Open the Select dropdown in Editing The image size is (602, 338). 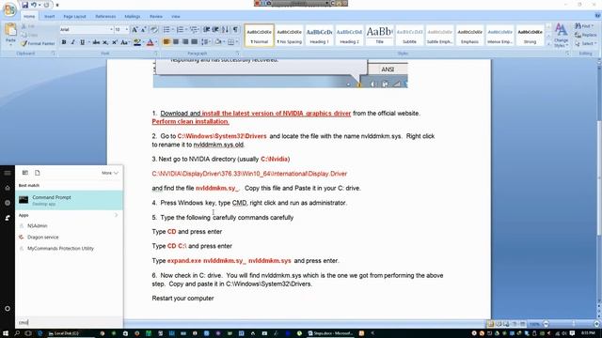(585, 44)
